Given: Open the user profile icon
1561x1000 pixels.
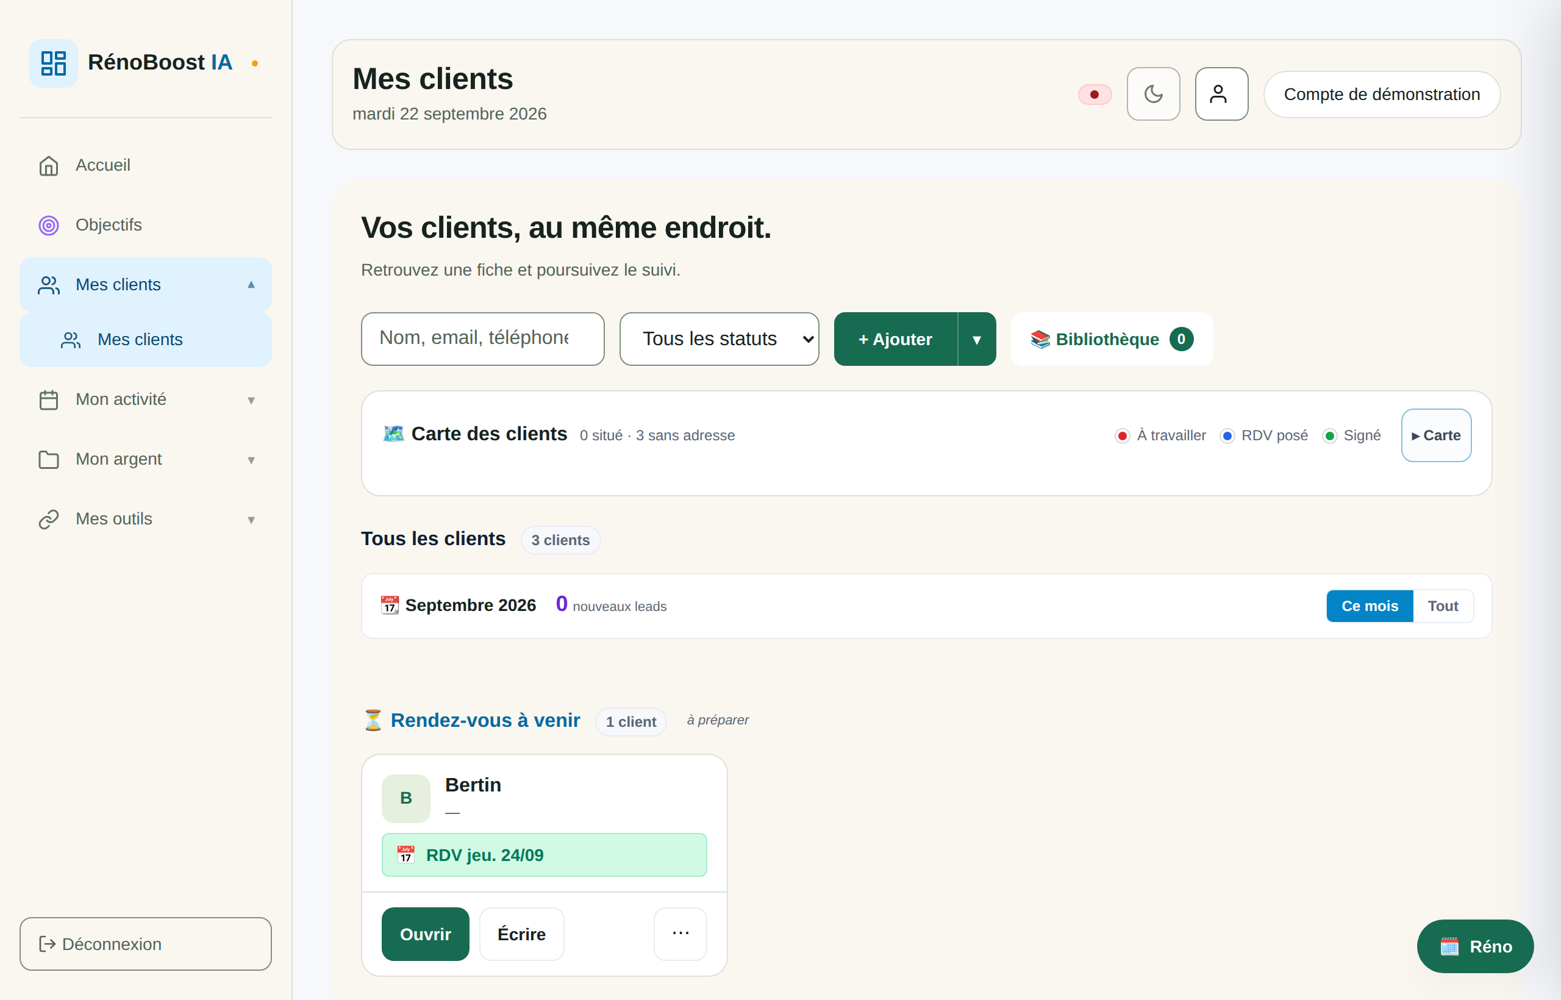Looking at the screenshot, I should [x=1221, y=94].
